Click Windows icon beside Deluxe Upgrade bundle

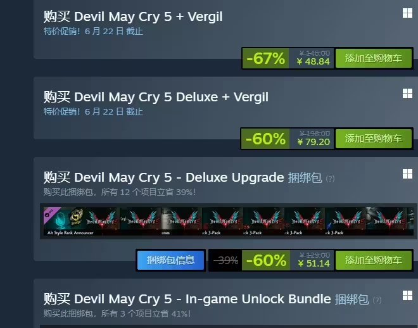point(407,174)
